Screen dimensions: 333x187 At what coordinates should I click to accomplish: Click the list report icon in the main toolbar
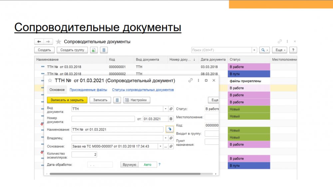pos(104,50)
